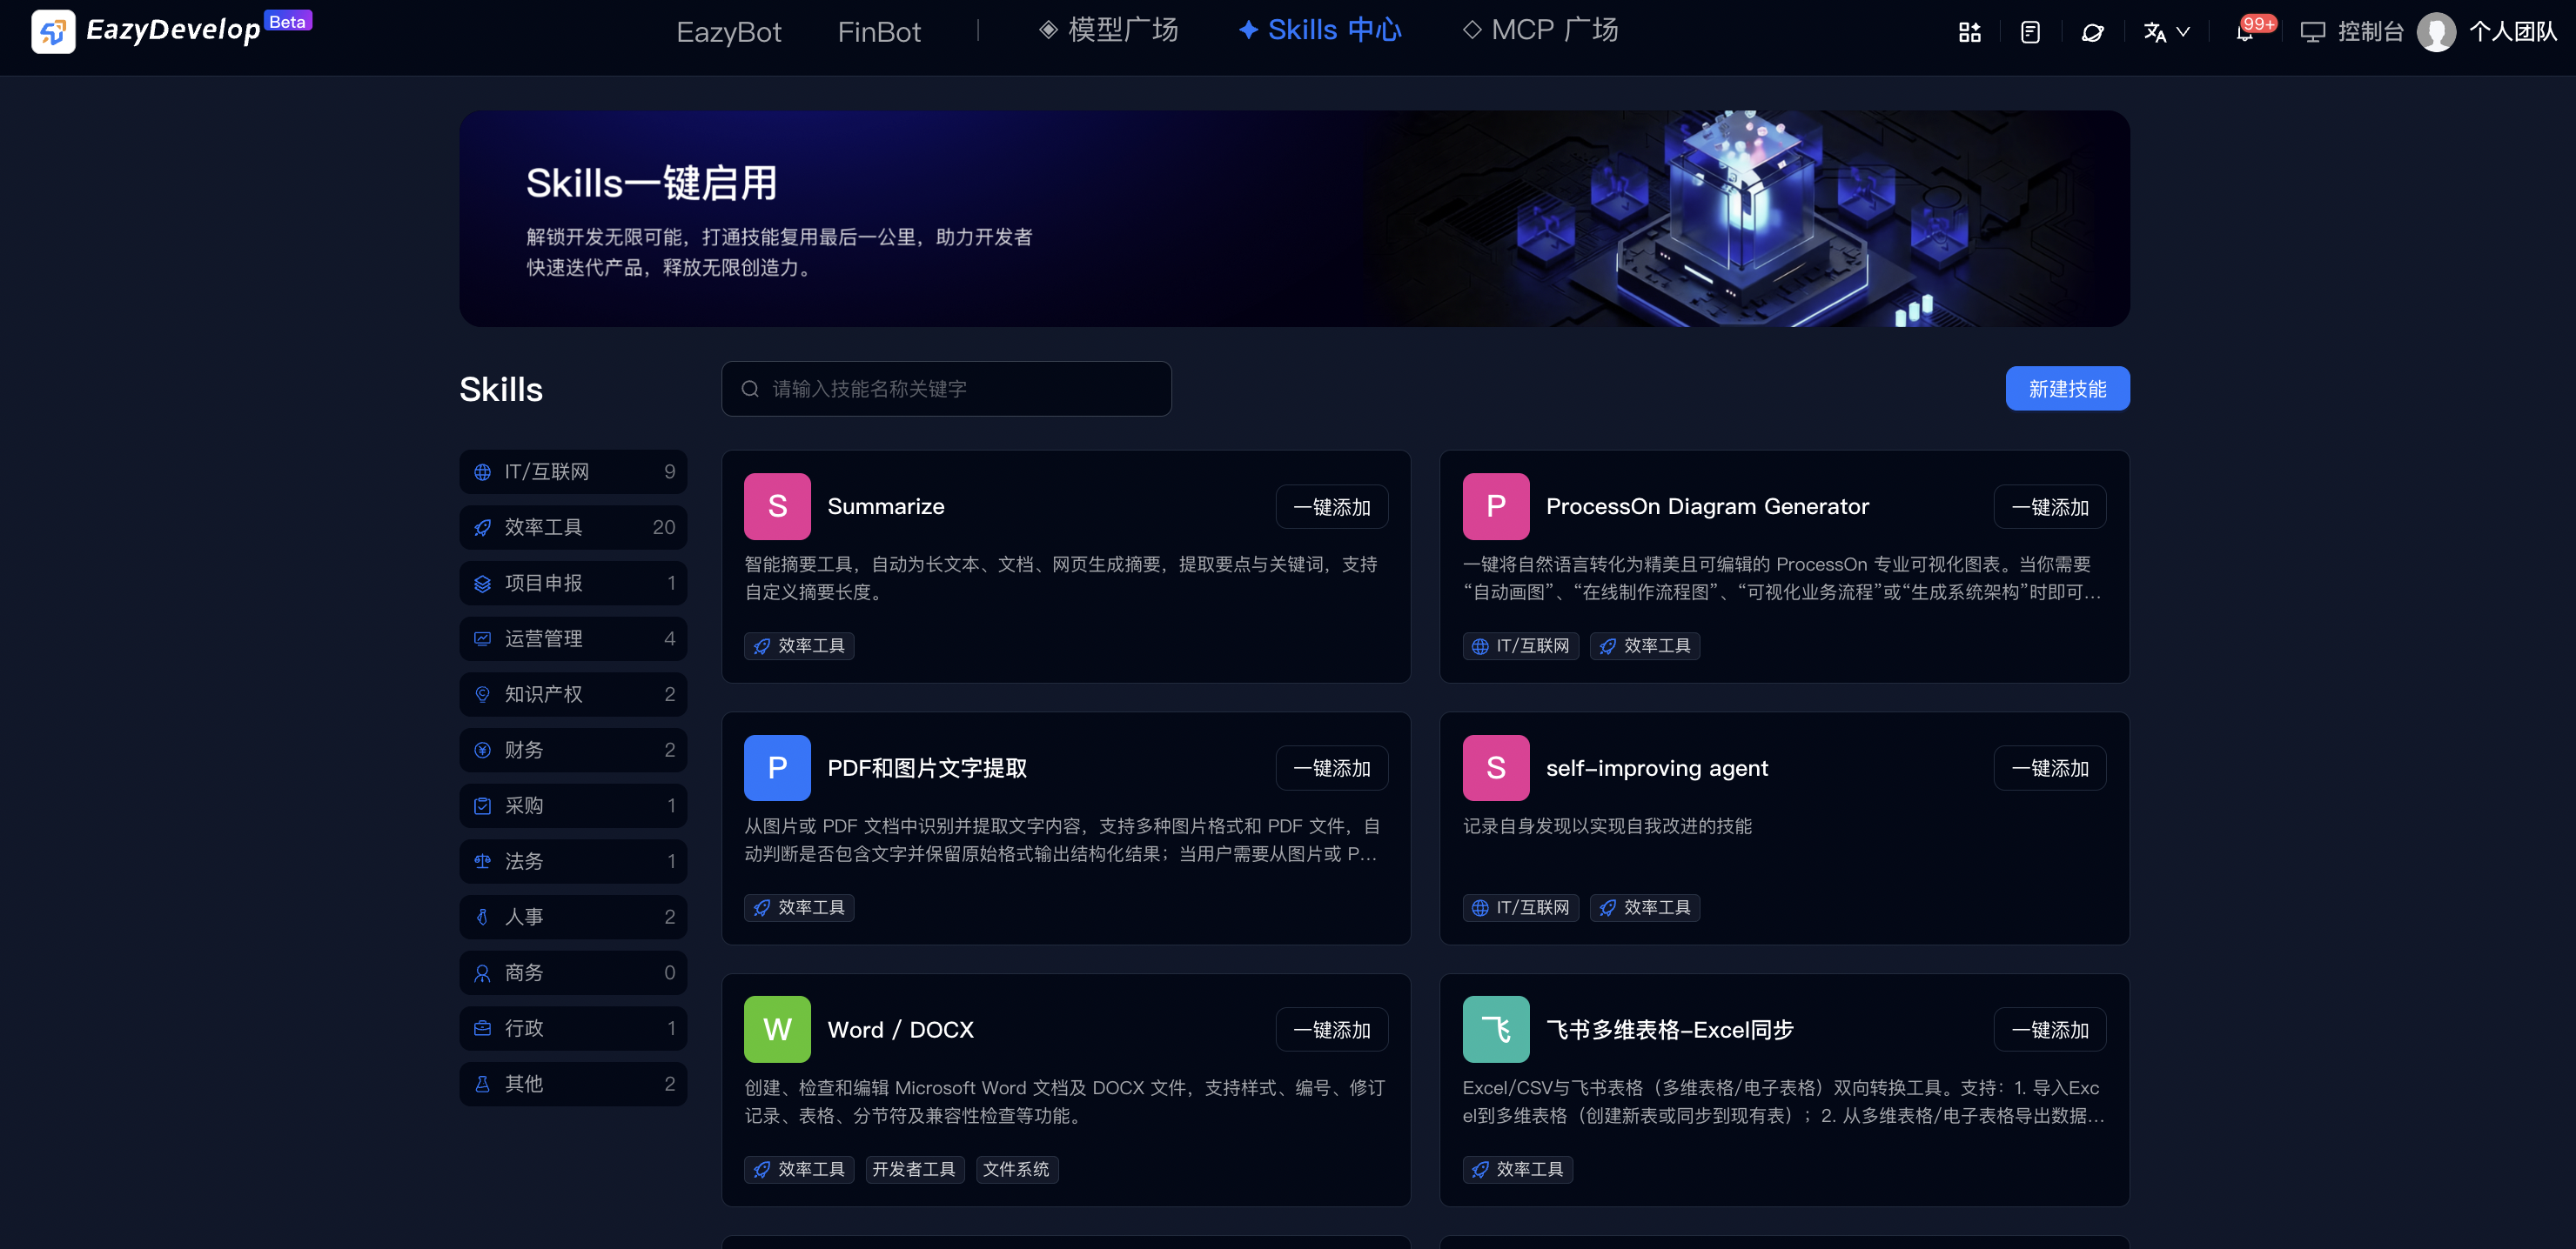
Task: Filter by 其他 category
Action: (573, 1084)
